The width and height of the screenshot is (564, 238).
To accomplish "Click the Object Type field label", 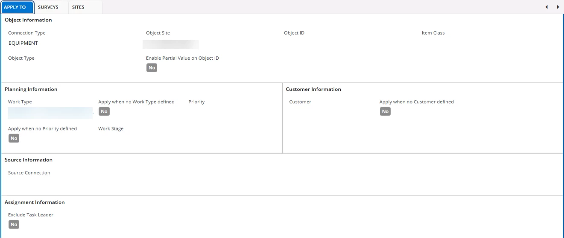I will click(x=21, y=58).
